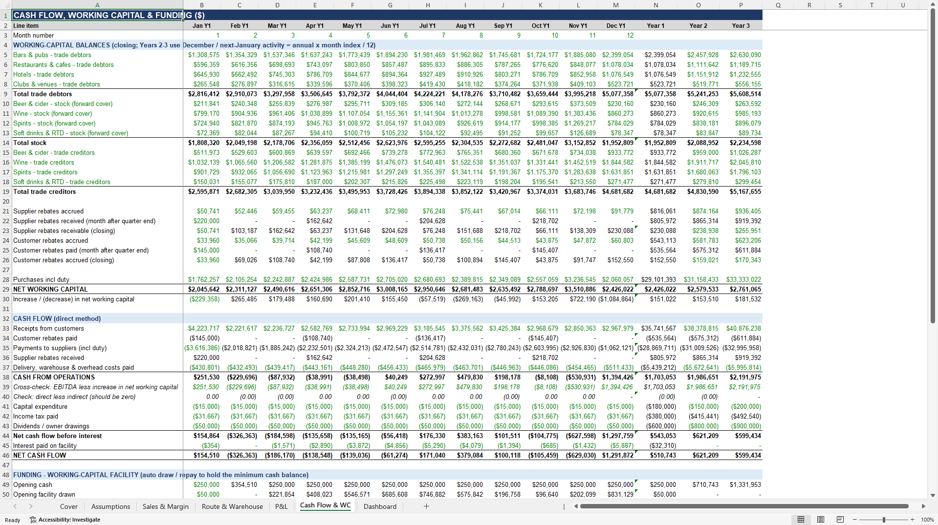
Task: Select the 'Total debtors' label cell
Action: [x=97, y=94]
